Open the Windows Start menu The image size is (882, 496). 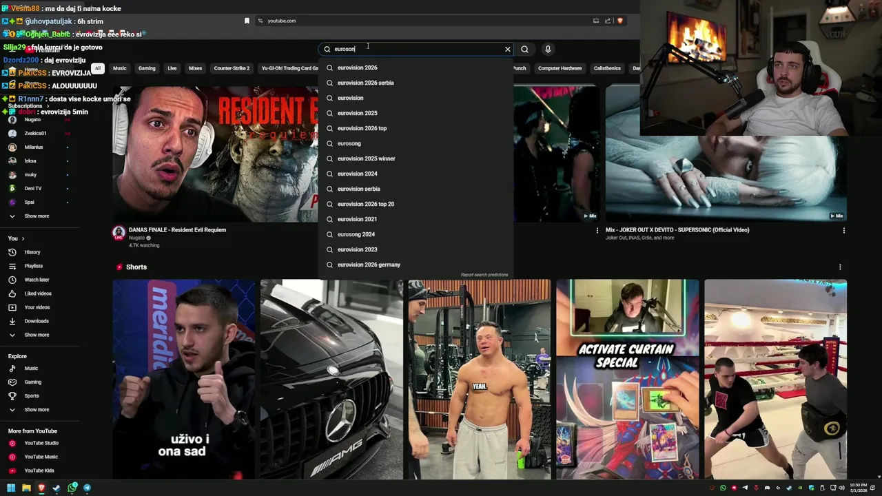point(11,488)
